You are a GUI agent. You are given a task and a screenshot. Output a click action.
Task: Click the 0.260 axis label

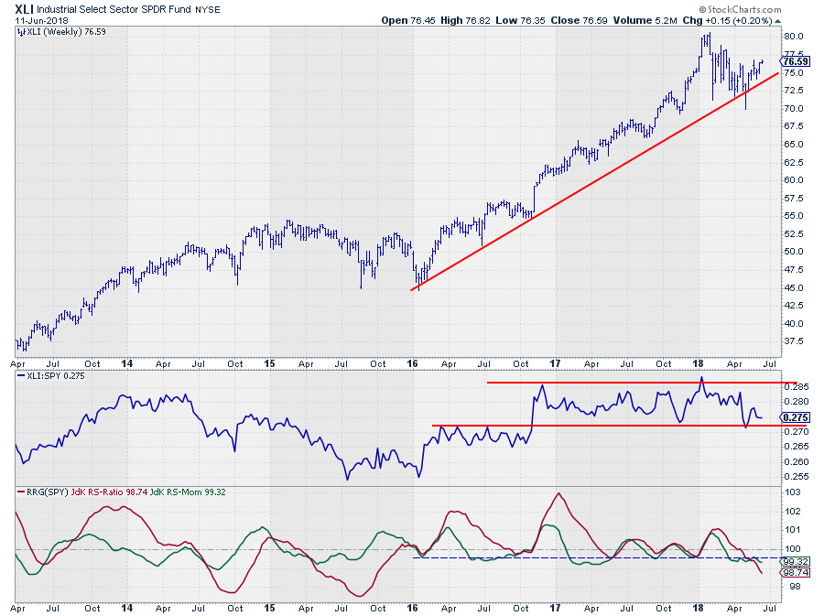point(796,462)
